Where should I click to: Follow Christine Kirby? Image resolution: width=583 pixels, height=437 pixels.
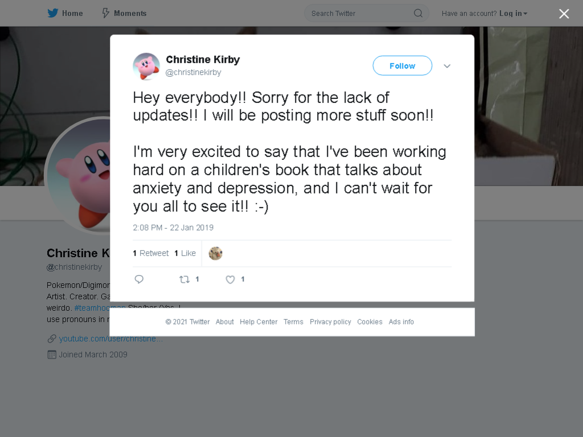(403, 66)
